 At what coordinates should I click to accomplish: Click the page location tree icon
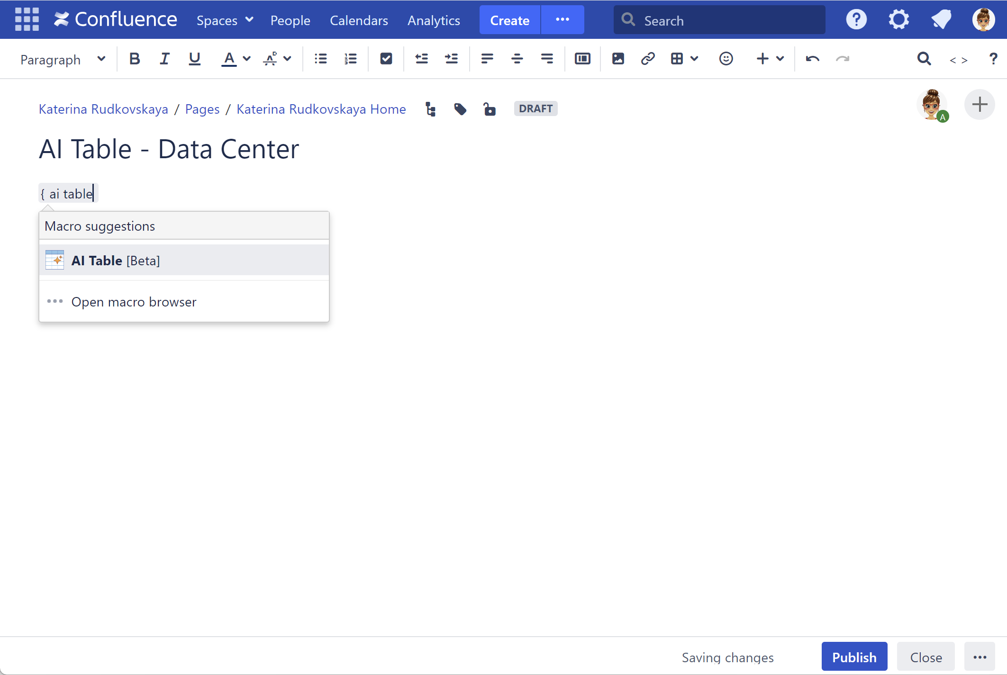tap(430, 109)
